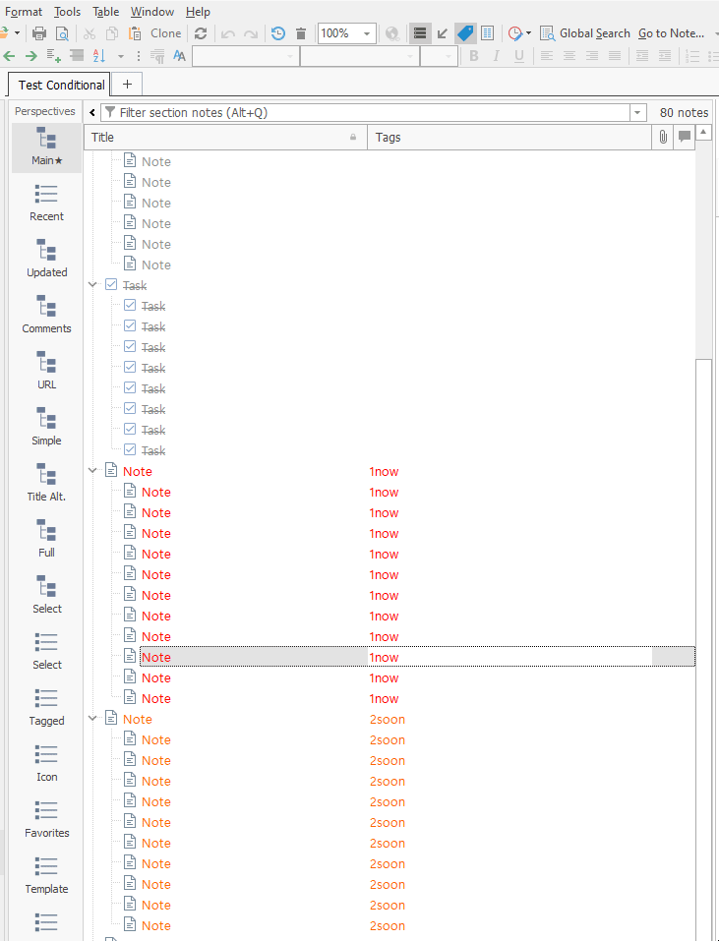Open the Help menu
Screen dimensions: 719x941
tap(198, 12)
